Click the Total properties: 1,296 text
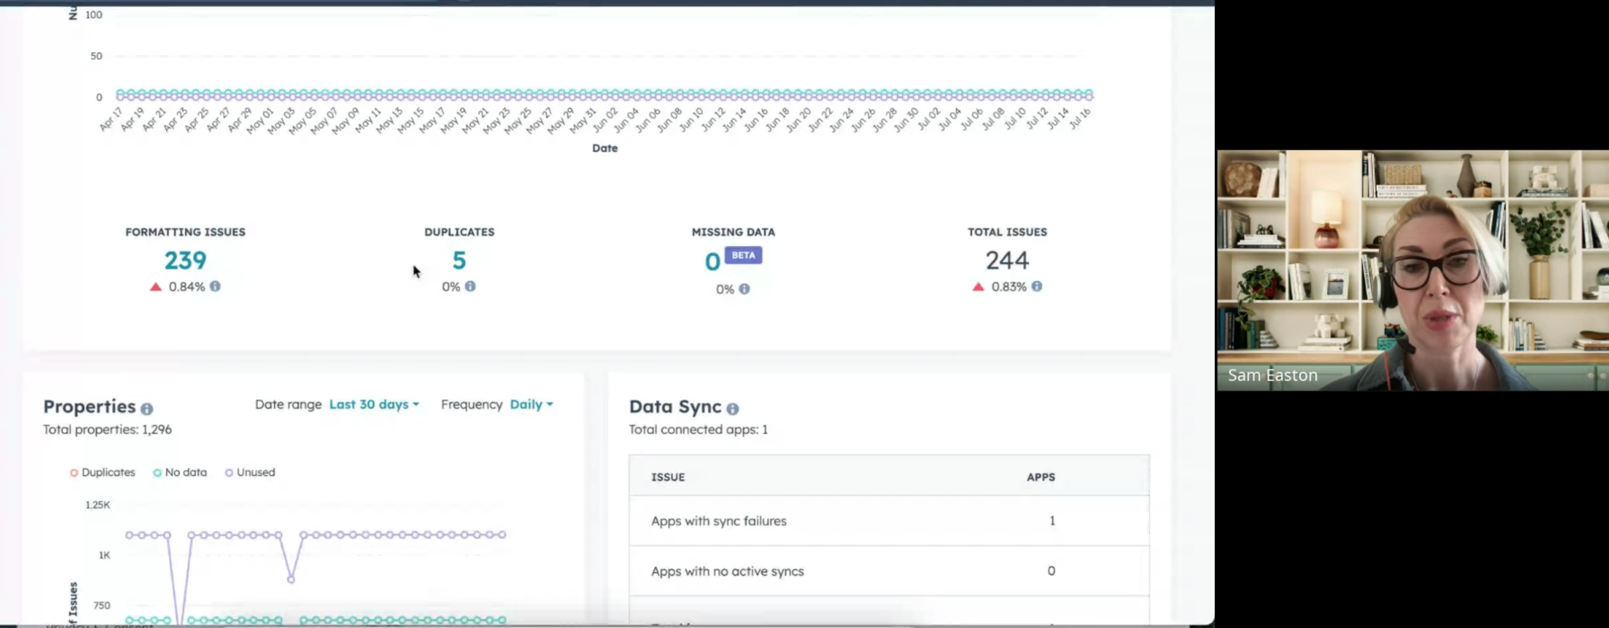 107,430
